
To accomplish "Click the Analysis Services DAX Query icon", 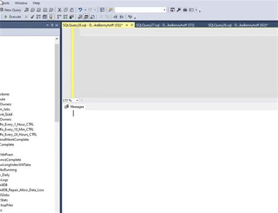I will [x=51, y=10].
